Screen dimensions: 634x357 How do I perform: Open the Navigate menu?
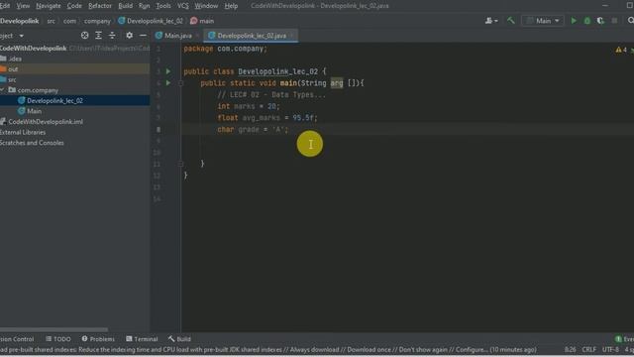[49, 6]
